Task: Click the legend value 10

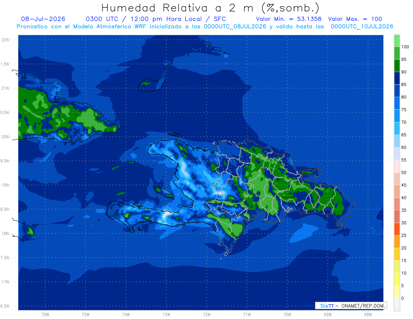Action: (404, 273)
